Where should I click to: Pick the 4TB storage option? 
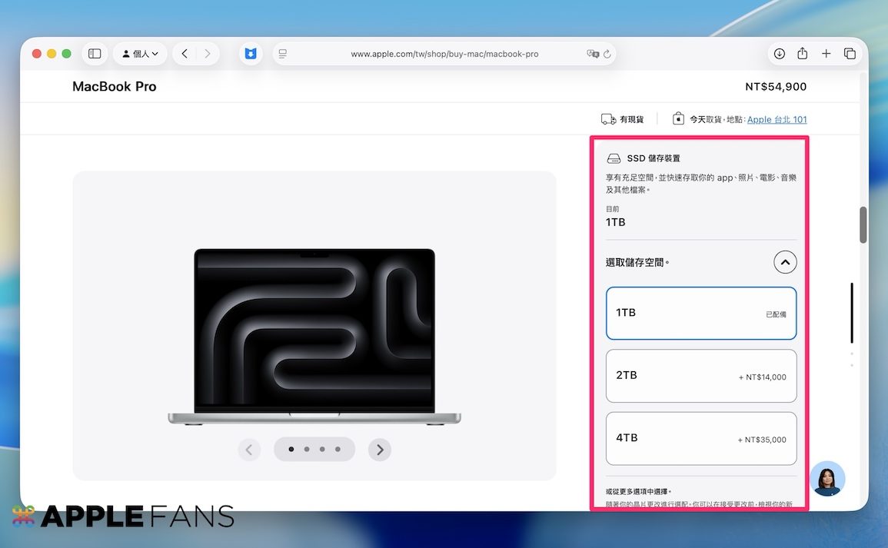click(x=700, y=439)
